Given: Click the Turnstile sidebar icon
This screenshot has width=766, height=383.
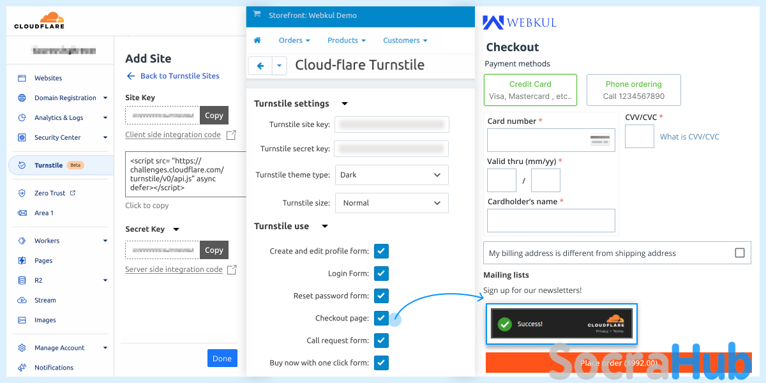Looking at the screenshot, I should point(22,165).
